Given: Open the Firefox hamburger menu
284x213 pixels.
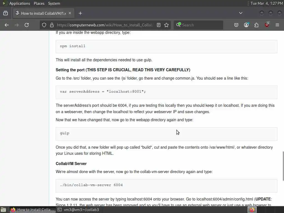Looking at the screenshot, I should pos(277,25).
